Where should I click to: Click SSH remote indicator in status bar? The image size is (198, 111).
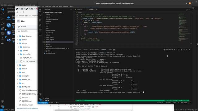[43, 103]
